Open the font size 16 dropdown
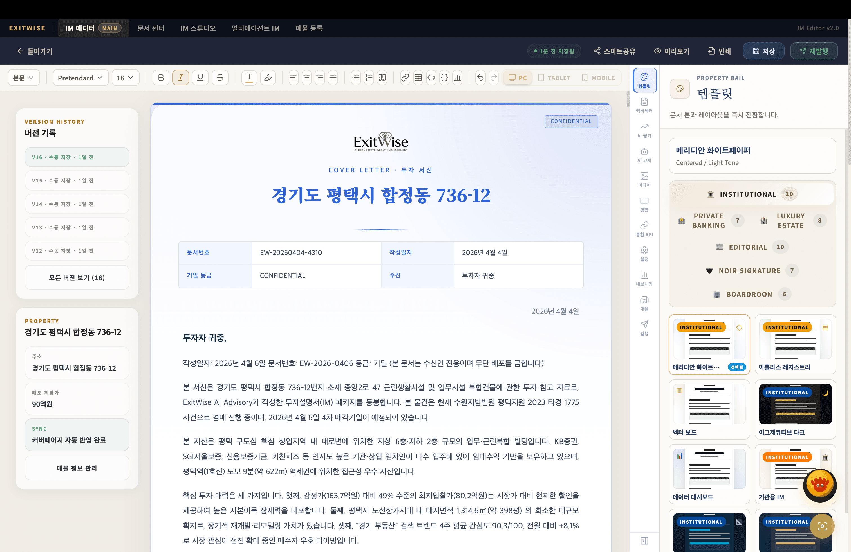Image resolution: width=851 pixels, height=552 pixels. pos(125,78)
